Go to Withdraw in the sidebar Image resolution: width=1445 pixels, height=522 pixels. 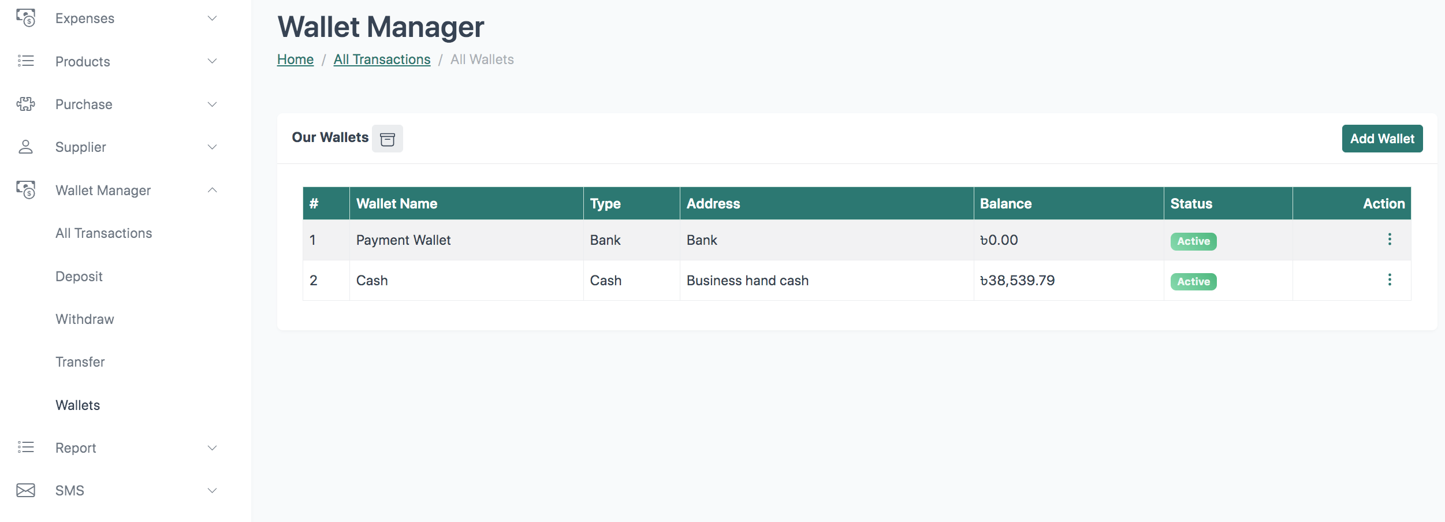[84, 319]
